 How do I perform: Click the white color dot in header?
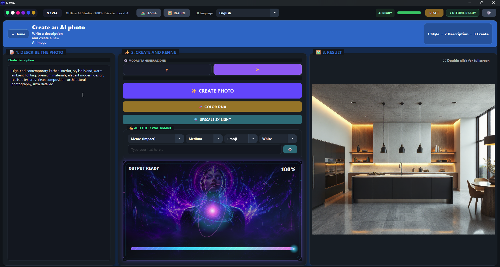[13, 13]
